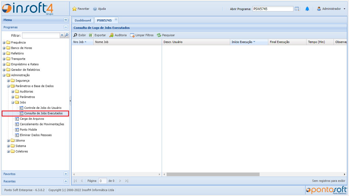Viewport: 349px width, 196px height.
Task: Click the program list icon beside Abrir Programa
Action: [x=297, y=9]
